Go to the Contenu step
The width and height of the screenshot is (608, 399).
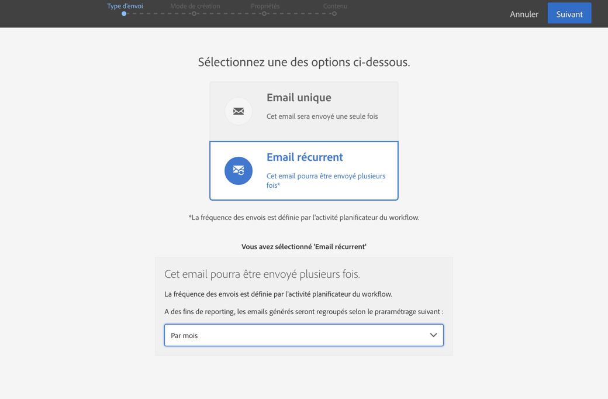336,6
